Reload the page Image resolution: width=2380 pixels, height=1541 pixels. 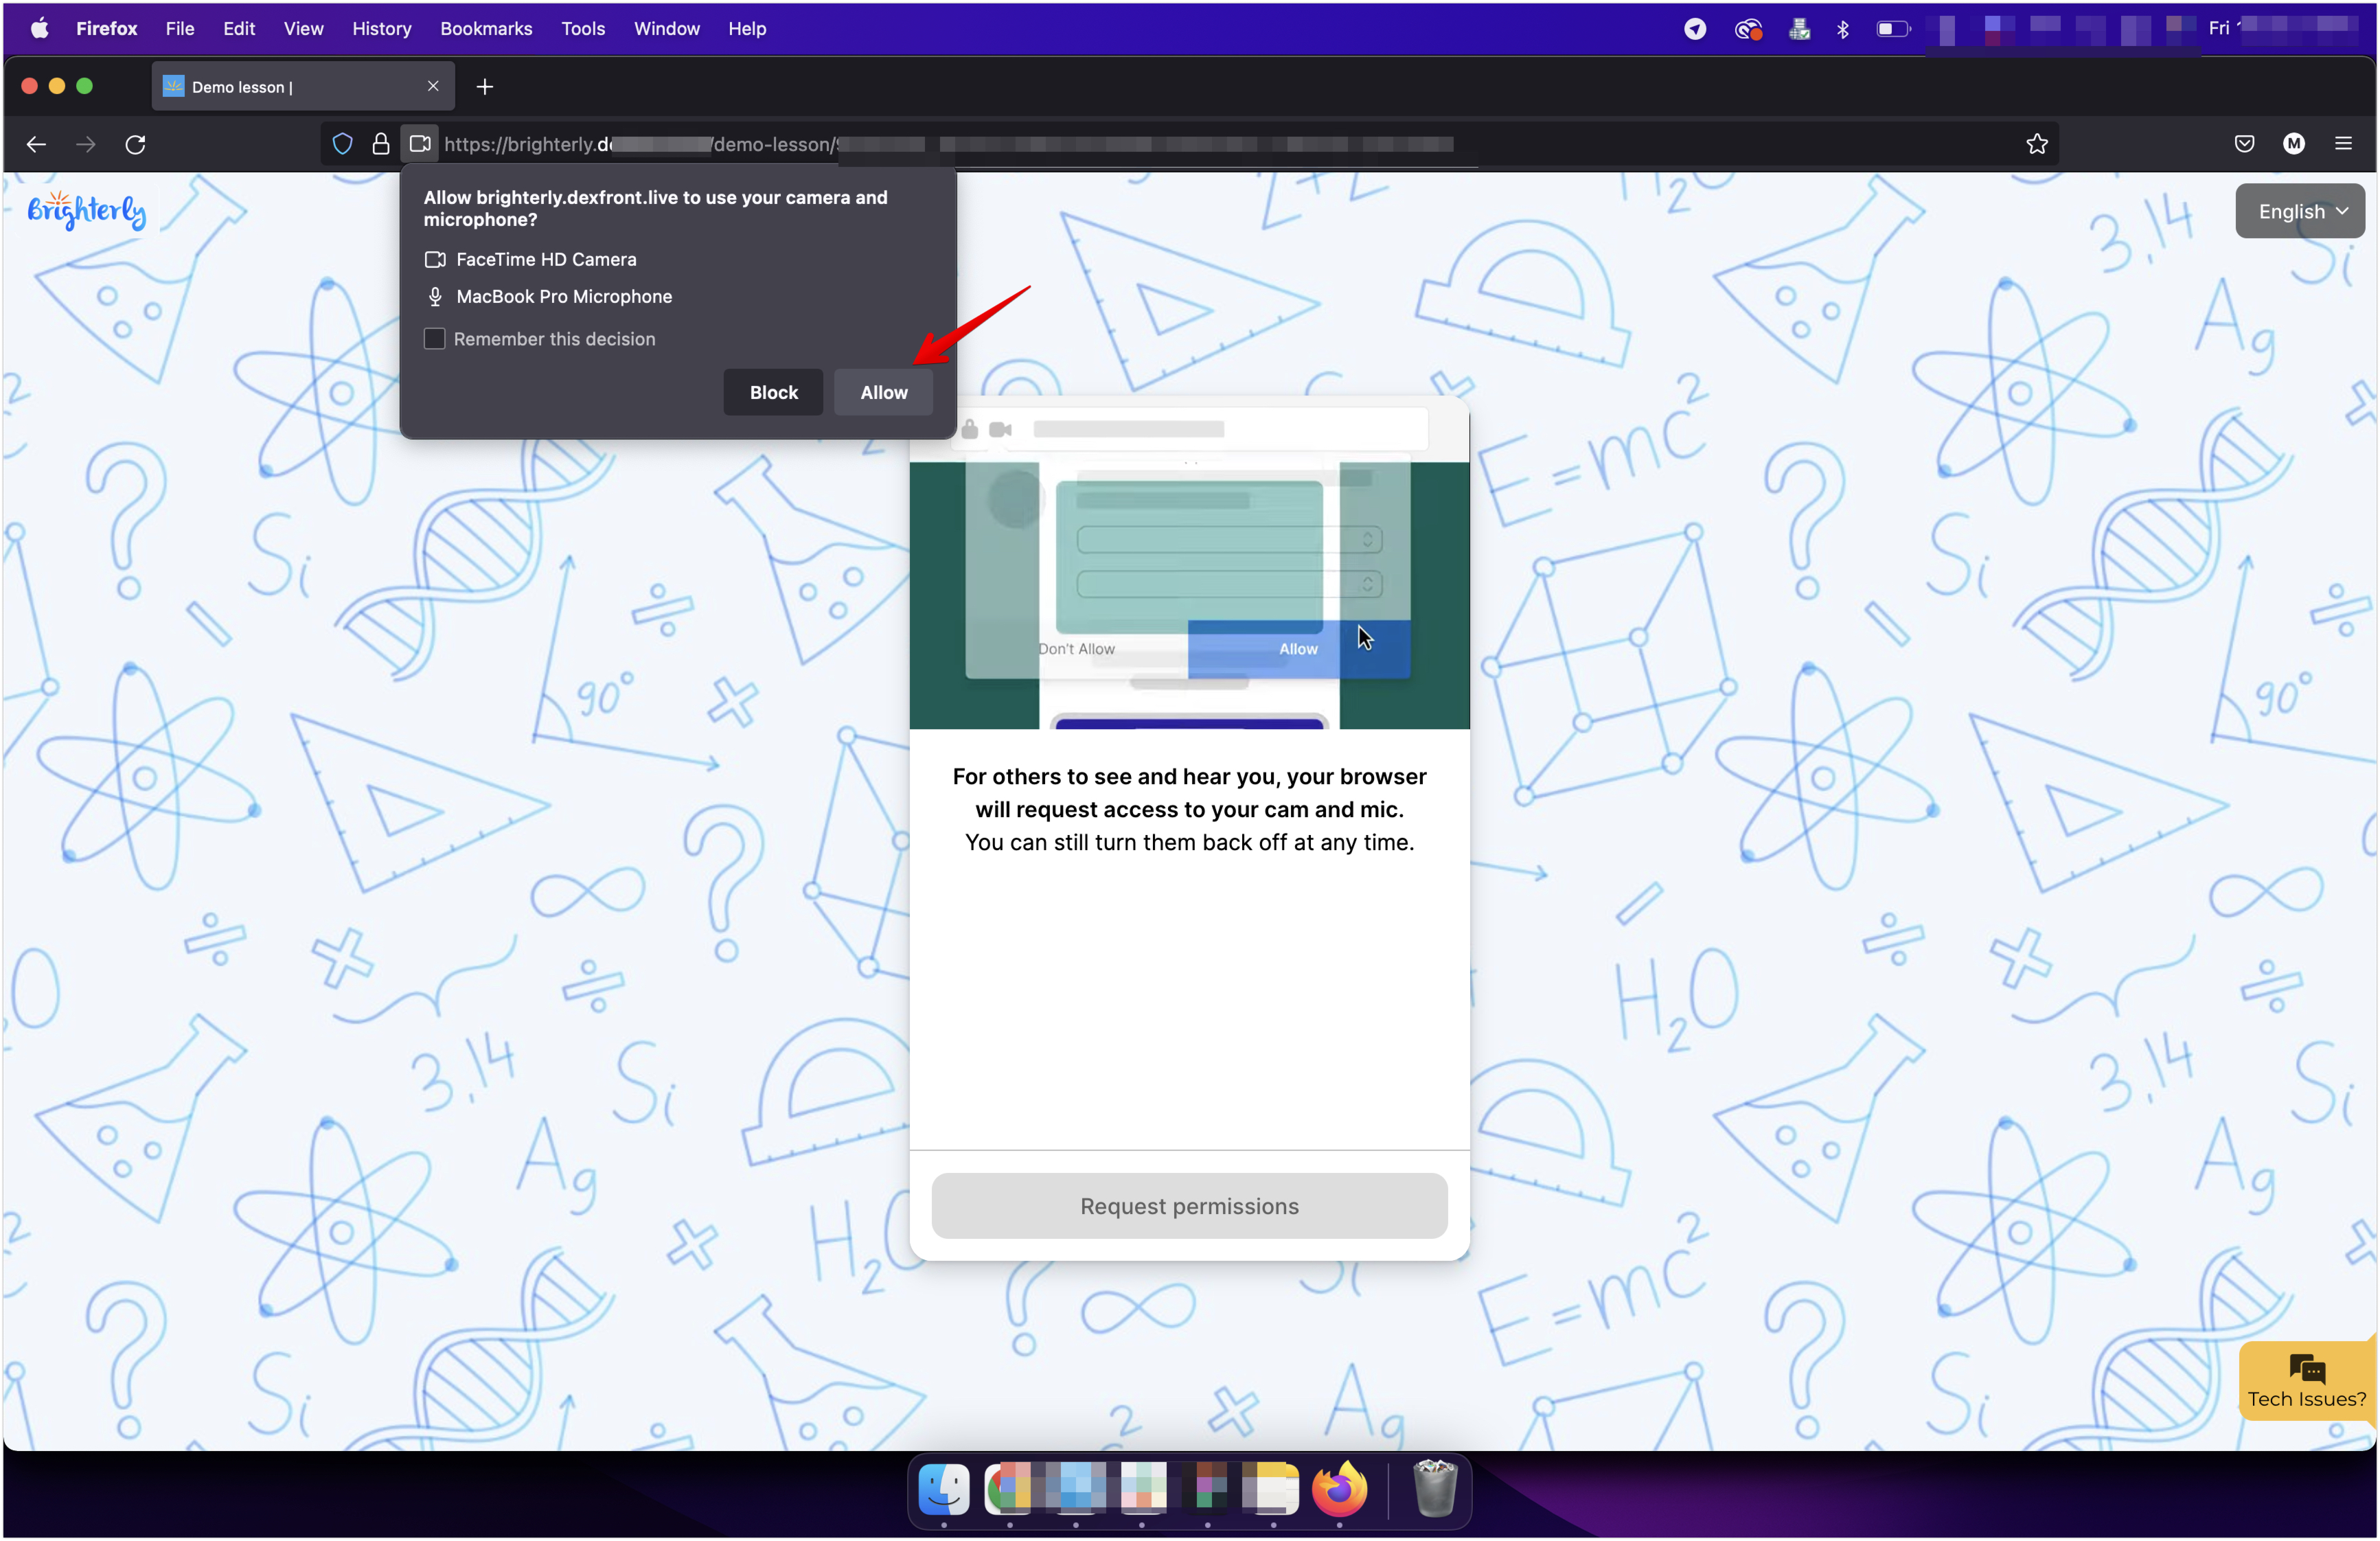point(136,145)
